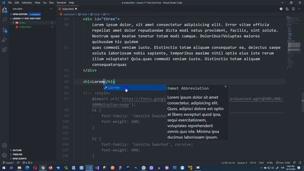Change HTML language mode in status bar
This screenshot has height=171, width=304.
pyautogui.click(x=270, y=162)
